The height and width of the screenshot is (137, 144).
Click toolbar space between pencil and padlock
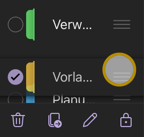[x=109, y=120]
